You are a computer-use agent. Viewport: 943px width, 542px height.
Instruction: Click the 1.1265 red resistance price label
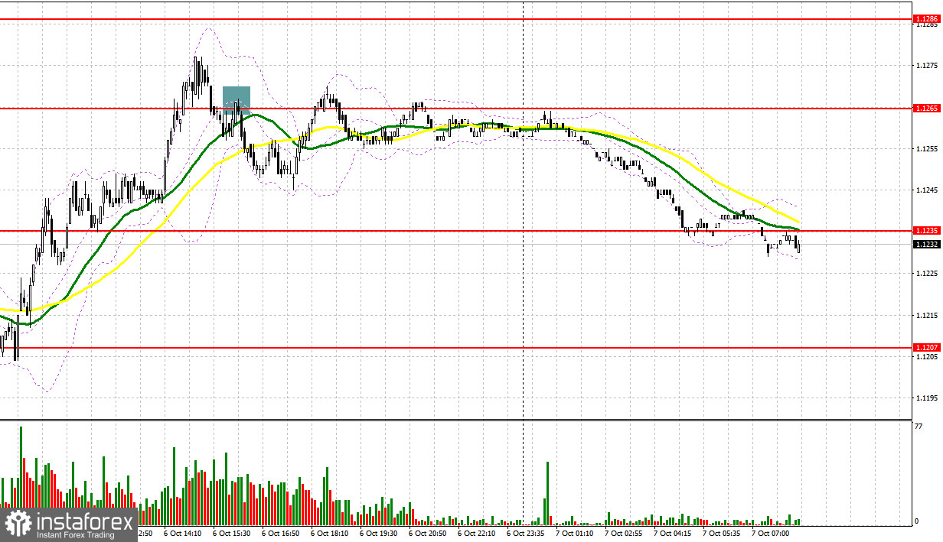coord(925,109)
